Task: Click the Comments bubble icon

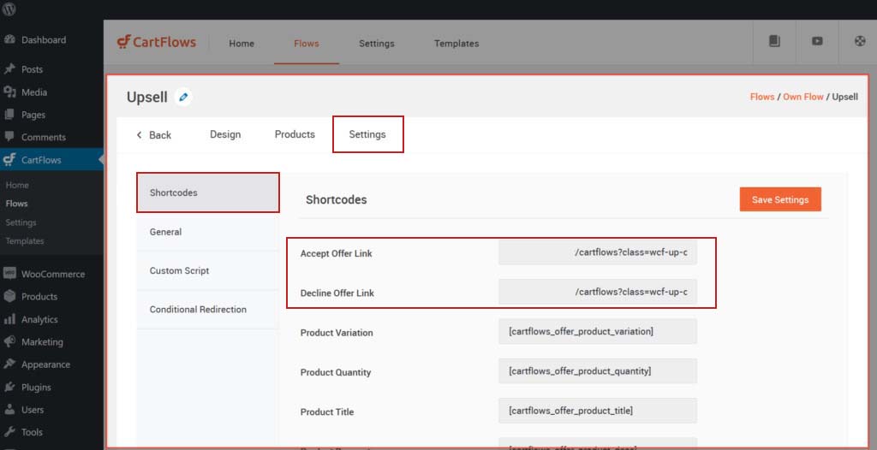Action: [x=9, y=136]
